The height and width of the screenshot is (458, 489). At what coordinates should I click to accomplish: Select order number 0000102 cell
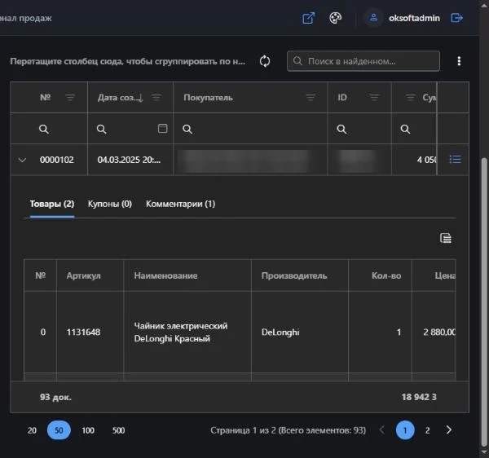click(57, 160)
